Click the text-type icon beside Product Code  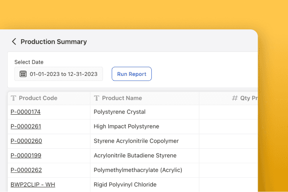pos(13,98)
